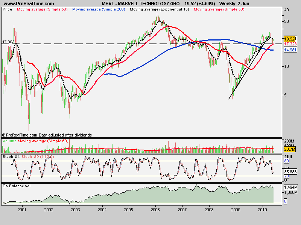The image size is (301, 225).
Task: Click the 200M volume axis label
Action: [x=289, y=141]
